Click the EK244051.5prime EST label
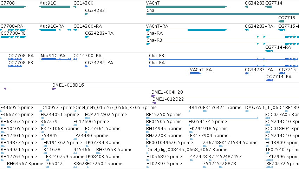The height and width of the screenshot is (169, 299). (x=60, y=115)
